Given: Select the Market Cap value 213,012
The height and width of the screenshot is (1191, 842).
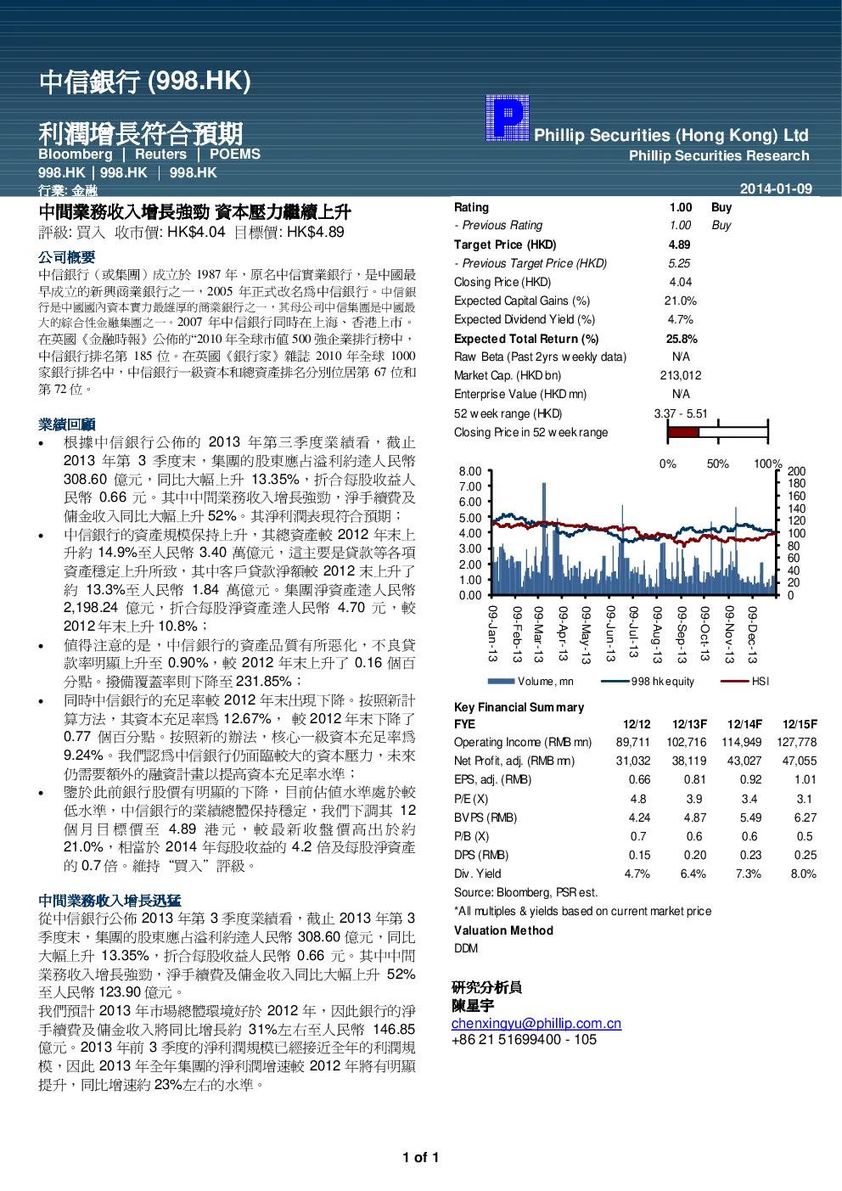Looking at the screenshot, I should (x=681, y=376).
